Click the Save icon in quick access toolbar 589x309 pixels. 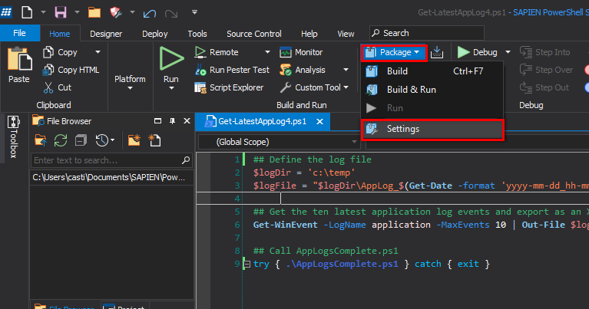(x=61, y=12)
